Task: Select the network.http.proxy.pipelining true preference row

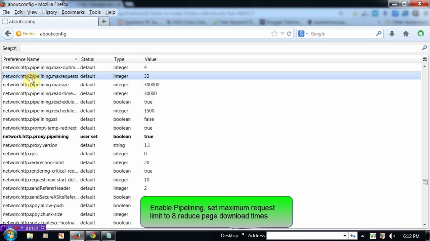Action: (212, 137)
